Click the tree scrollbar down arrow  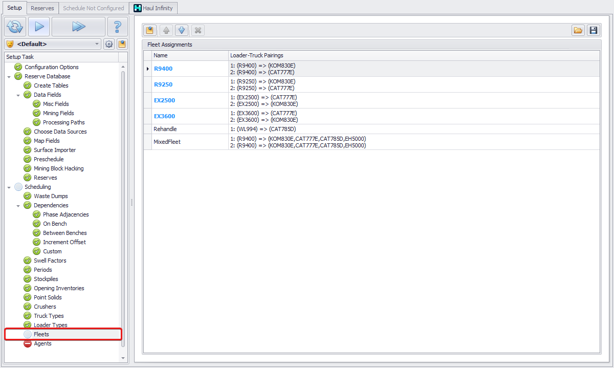123,358
